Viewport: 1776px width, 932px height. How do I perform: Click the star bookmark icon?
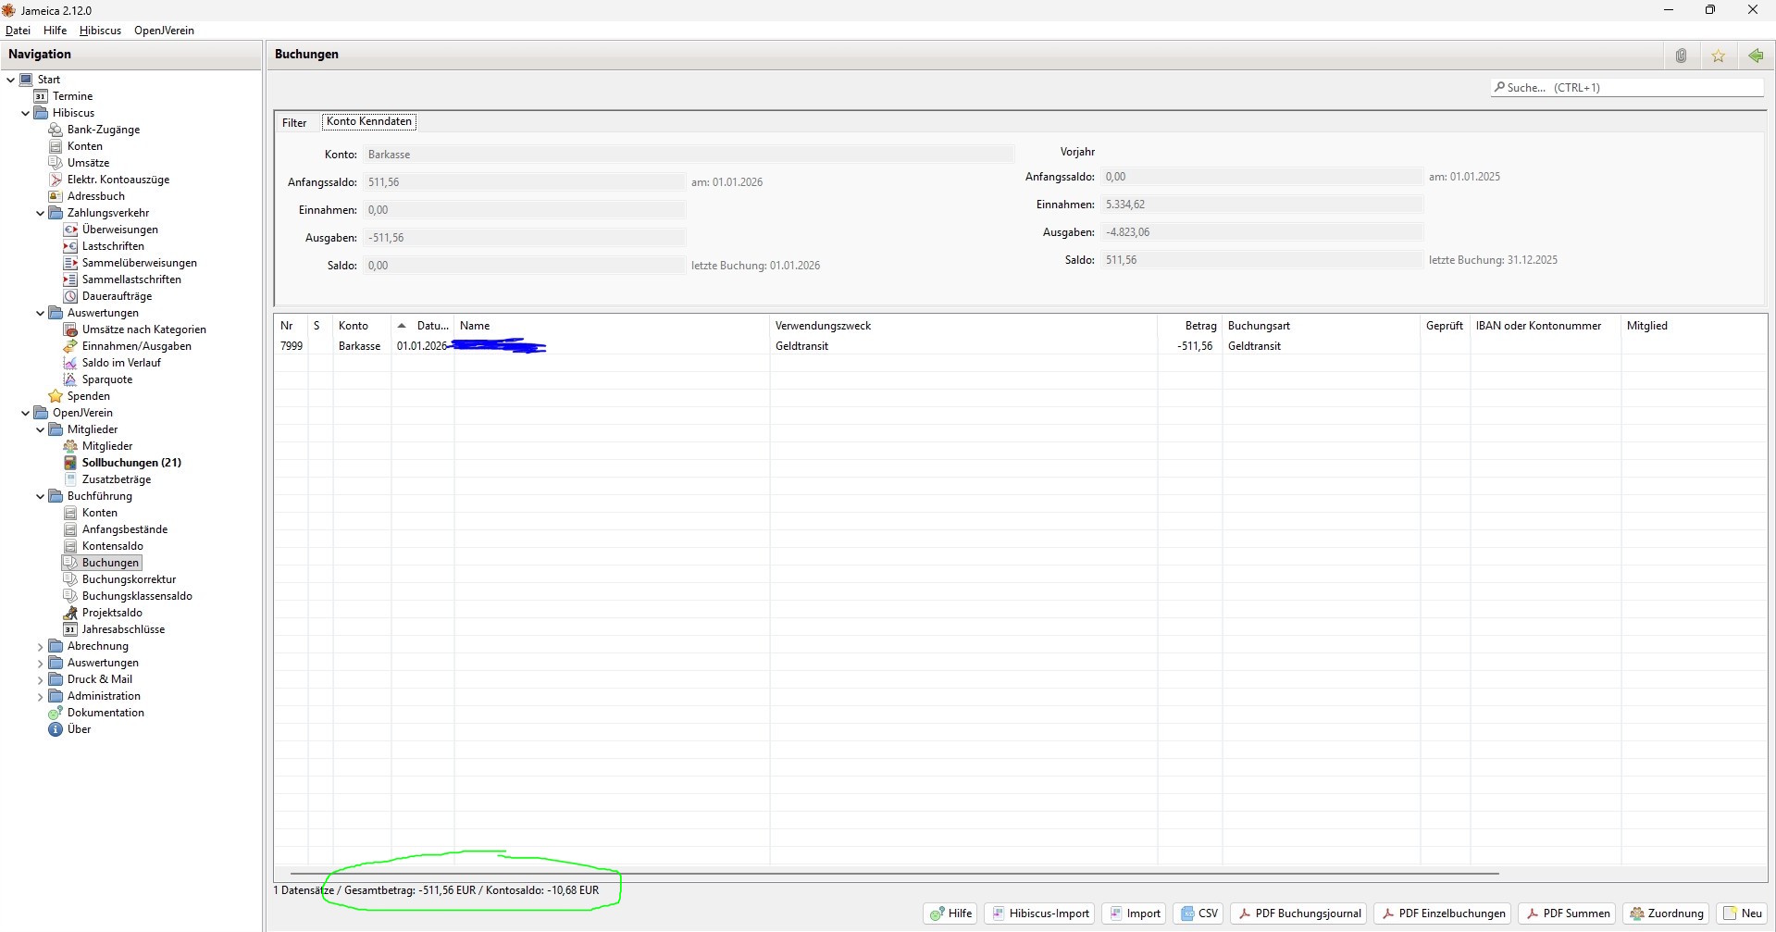(1718, 56)
